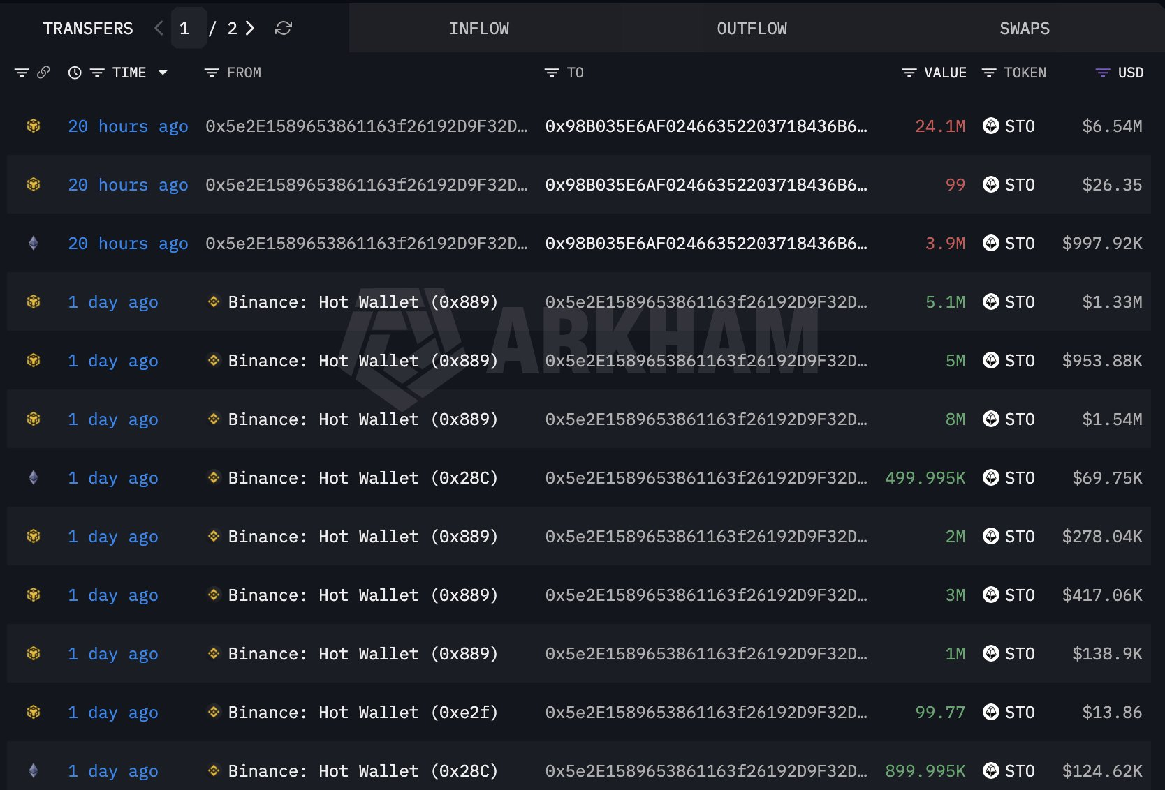Open the USD column filter
Screen dimensions: 1165x790
[1102, 73]
